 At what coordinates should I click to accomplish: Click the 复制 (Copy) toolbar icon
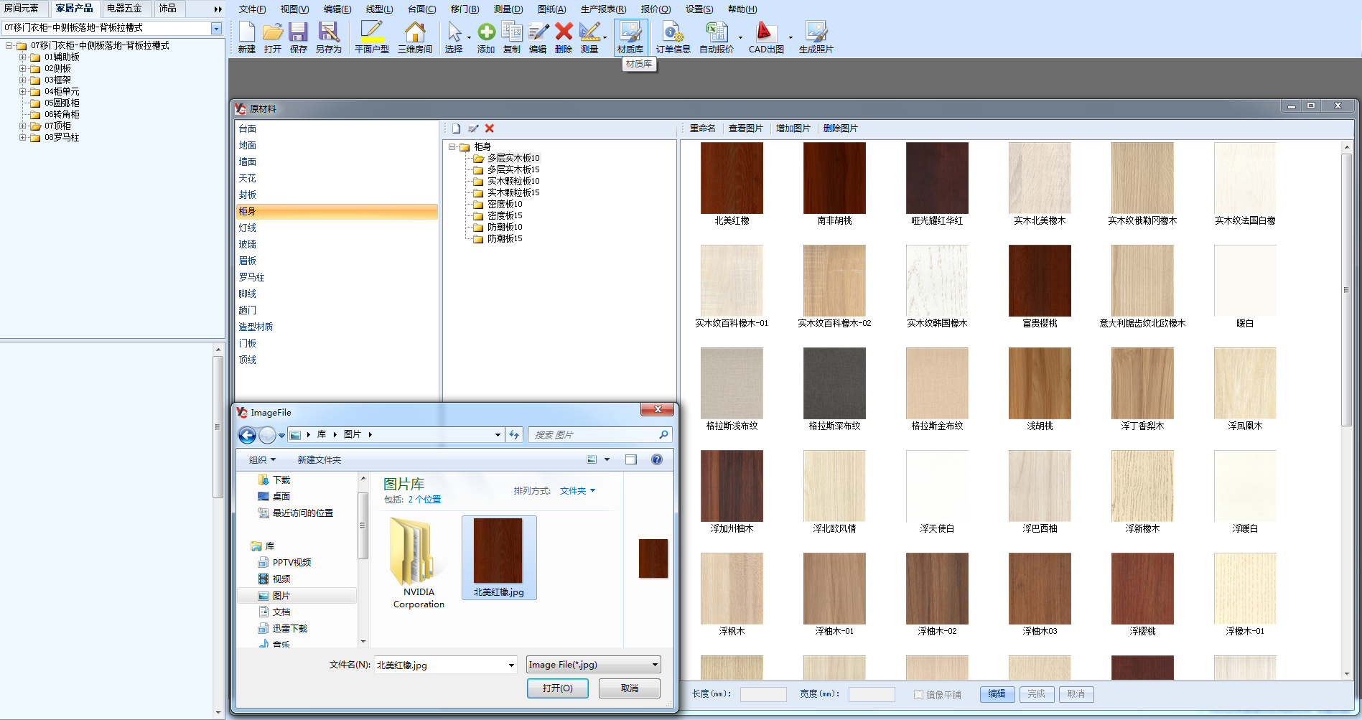coord(512,37)
